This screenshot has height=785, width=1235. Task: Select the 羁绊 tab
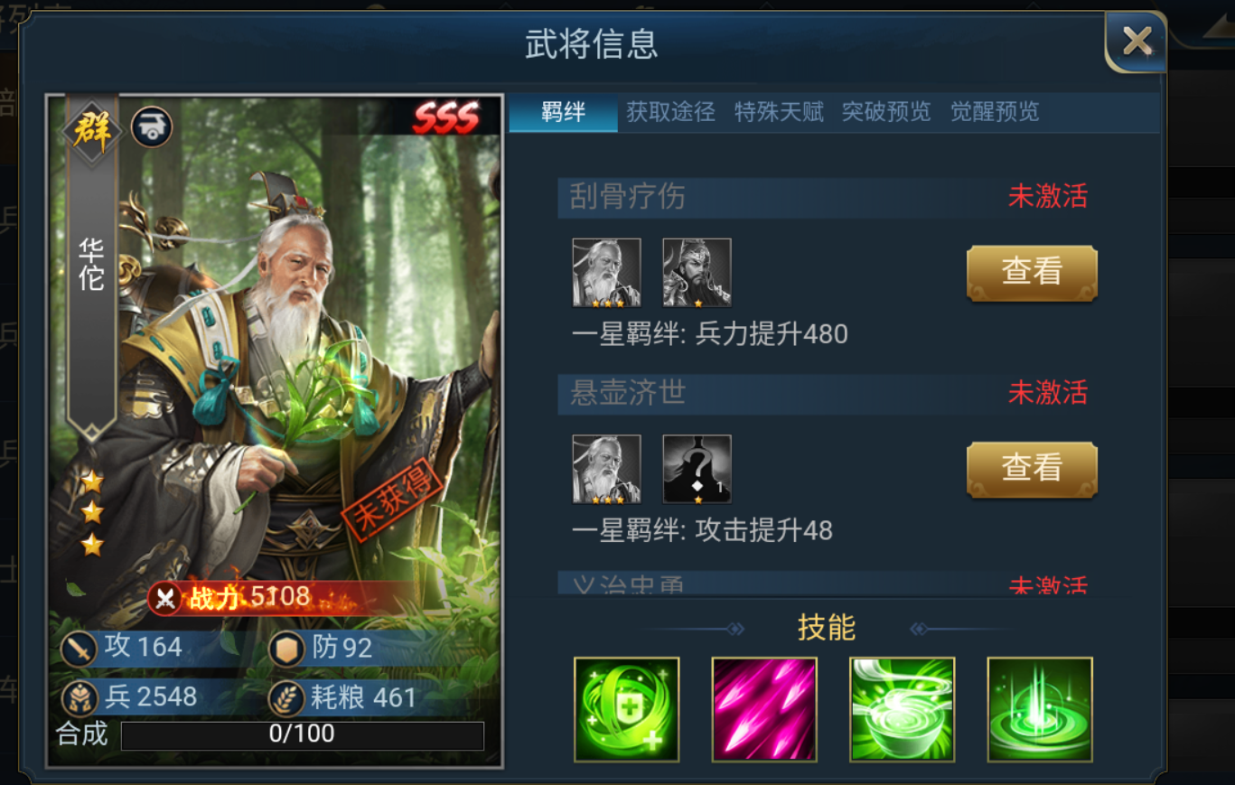point(564,112)
